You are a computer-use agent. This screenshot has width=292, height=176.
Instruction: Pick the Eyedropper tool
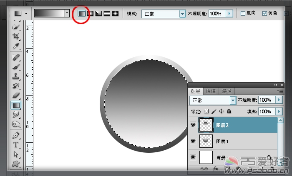[16, 46]
